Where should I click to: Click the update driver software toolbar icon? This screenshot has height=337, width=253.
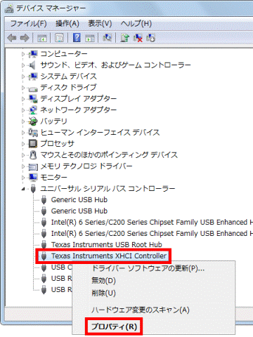pyautogui.click(x=124, y=38)
